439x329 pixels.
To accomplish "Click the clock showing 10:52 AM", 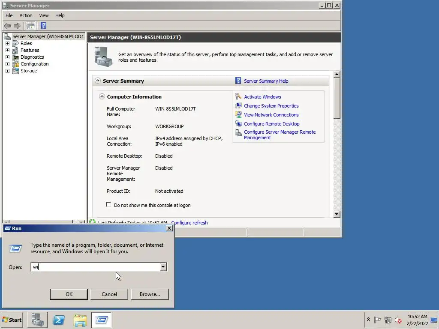I will 417,317.
